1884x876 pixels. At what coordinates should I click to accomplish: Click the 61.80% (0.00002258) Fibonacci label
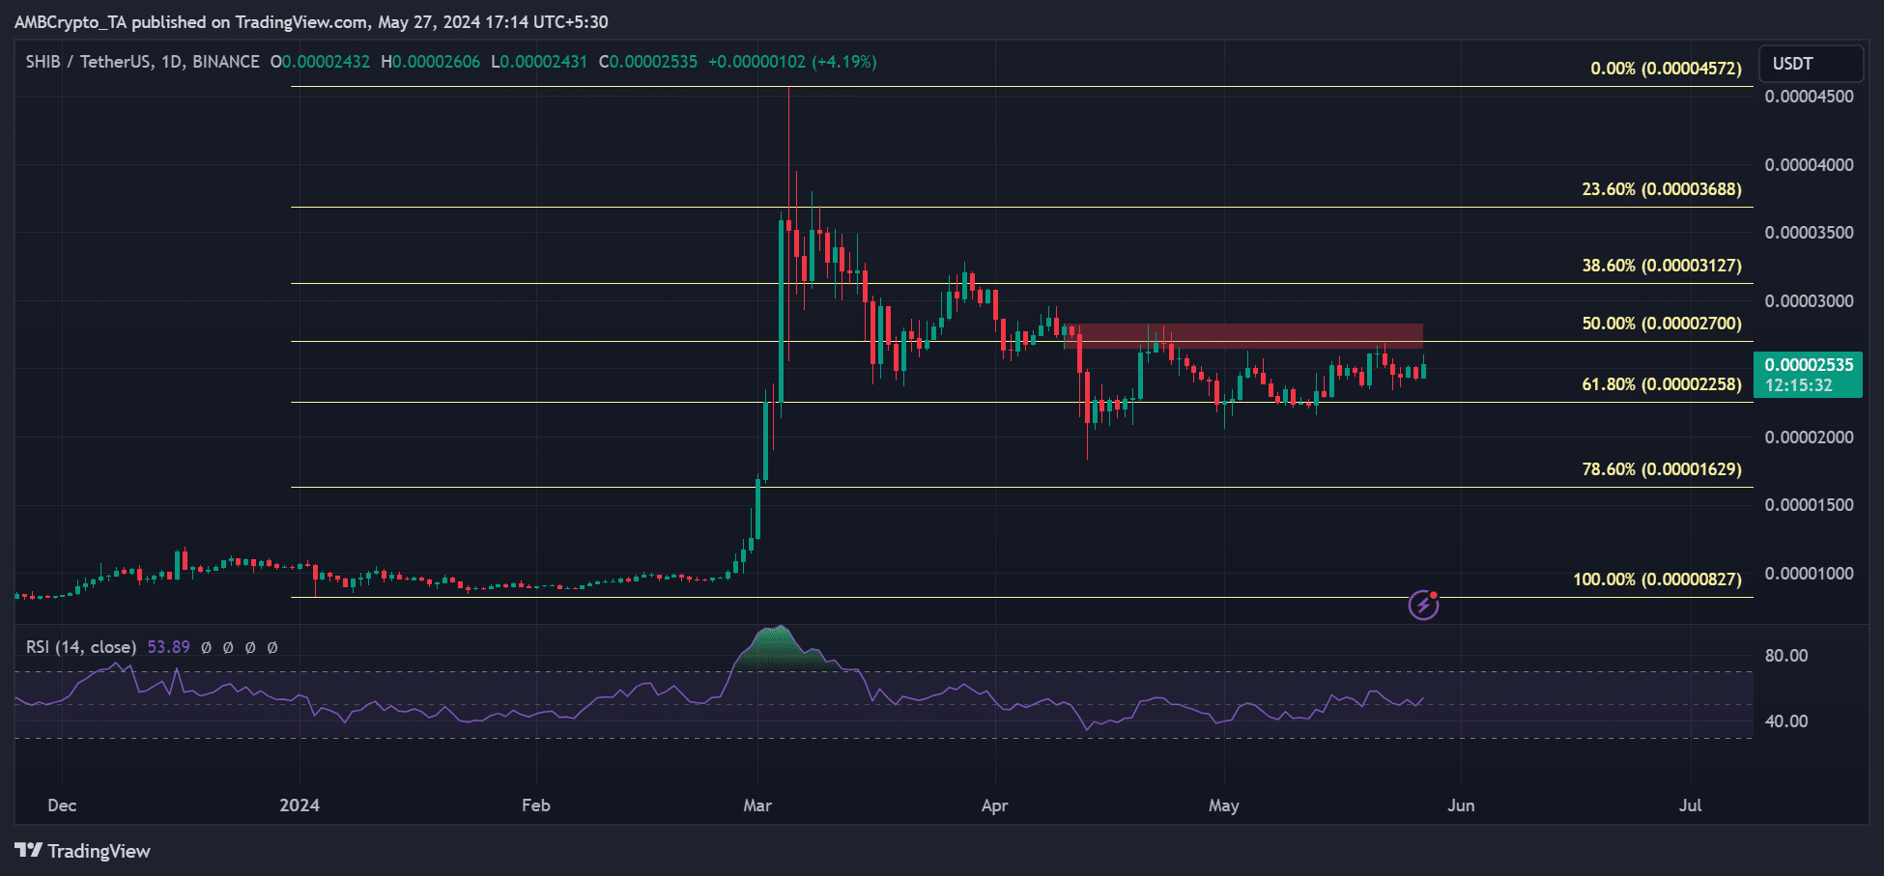tap(1662, 384)
